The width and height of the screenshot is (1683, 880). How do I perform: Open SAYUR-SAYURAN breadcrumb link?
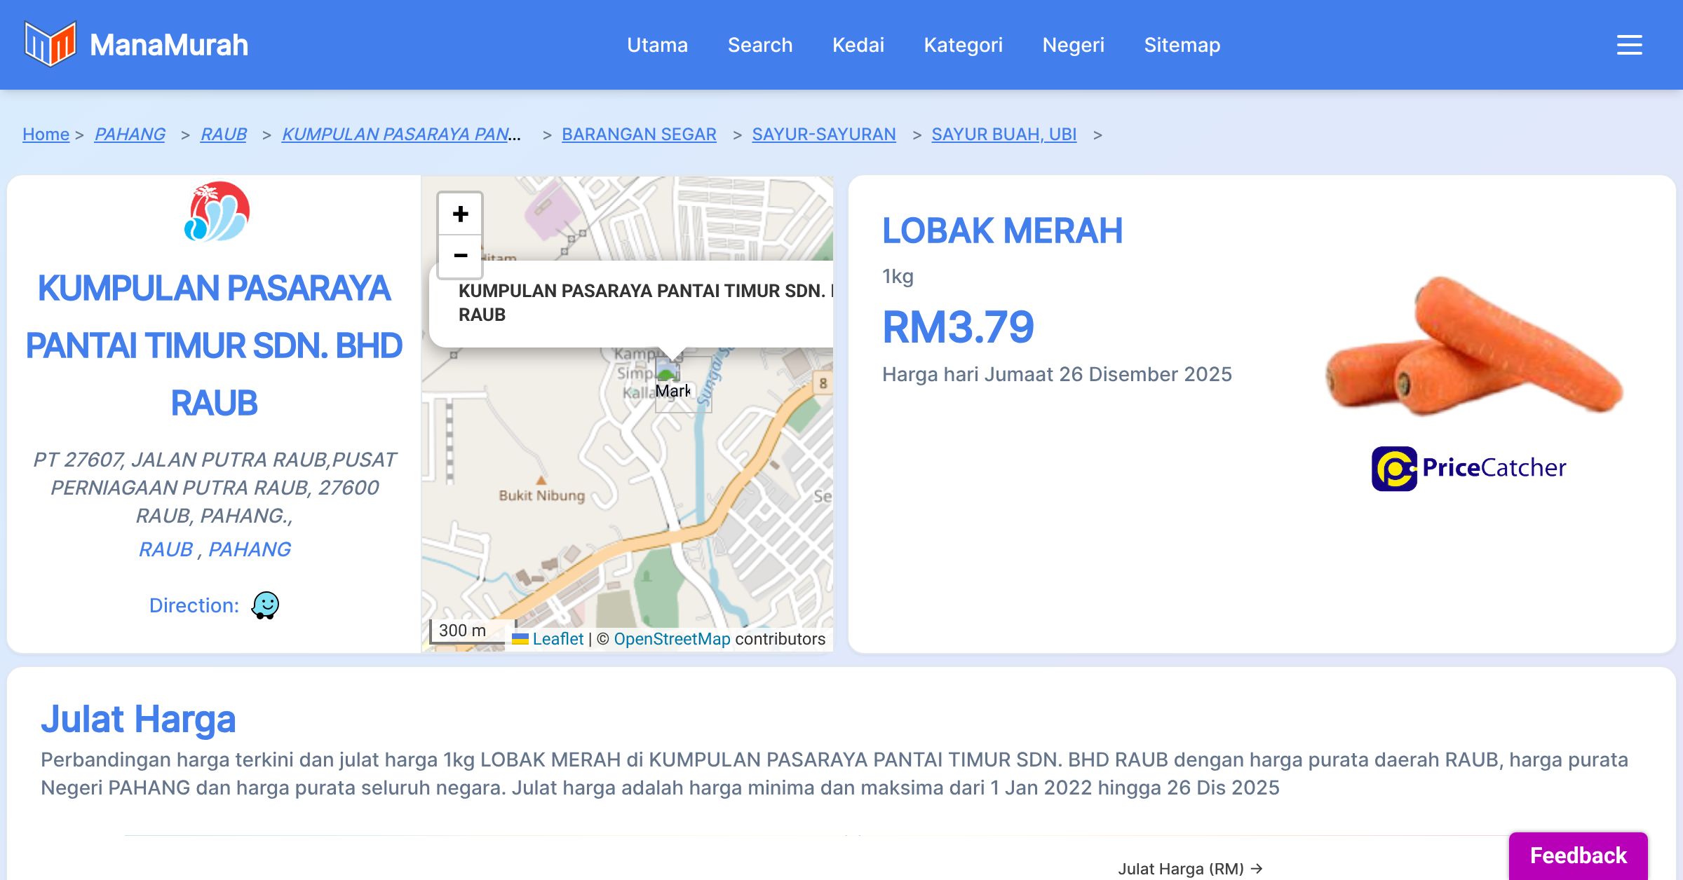[823, 134]
